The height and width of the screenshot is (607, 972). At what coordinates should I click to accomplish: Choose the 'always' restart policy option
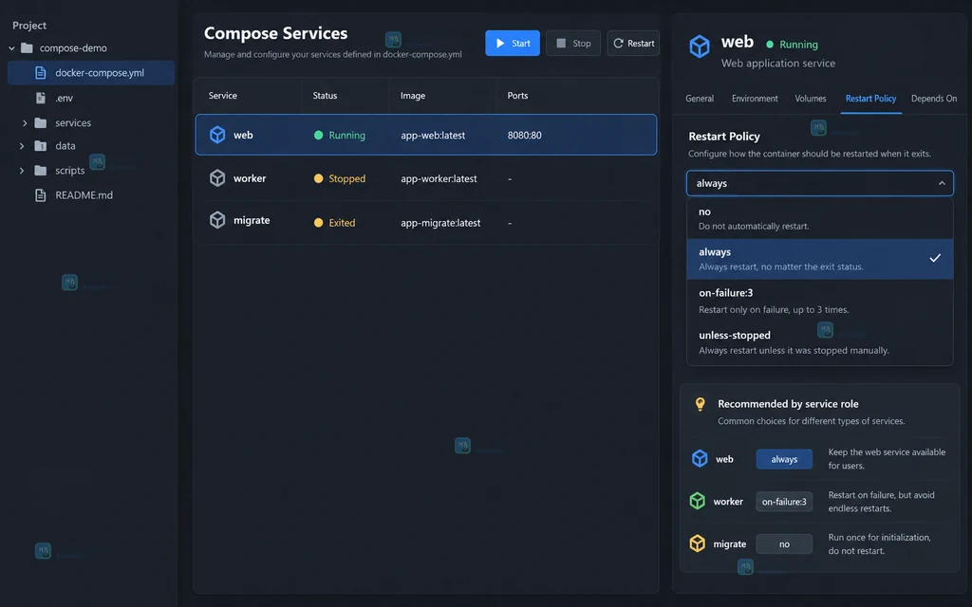coord(819,259)
